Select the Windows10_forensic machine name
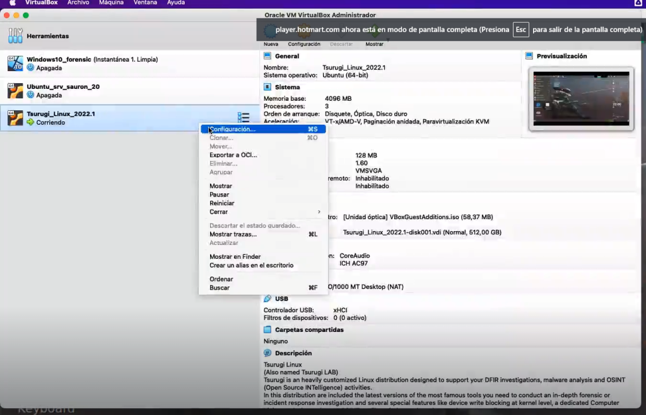This screenshot has width=646, height=415. (x=59, y=59)
